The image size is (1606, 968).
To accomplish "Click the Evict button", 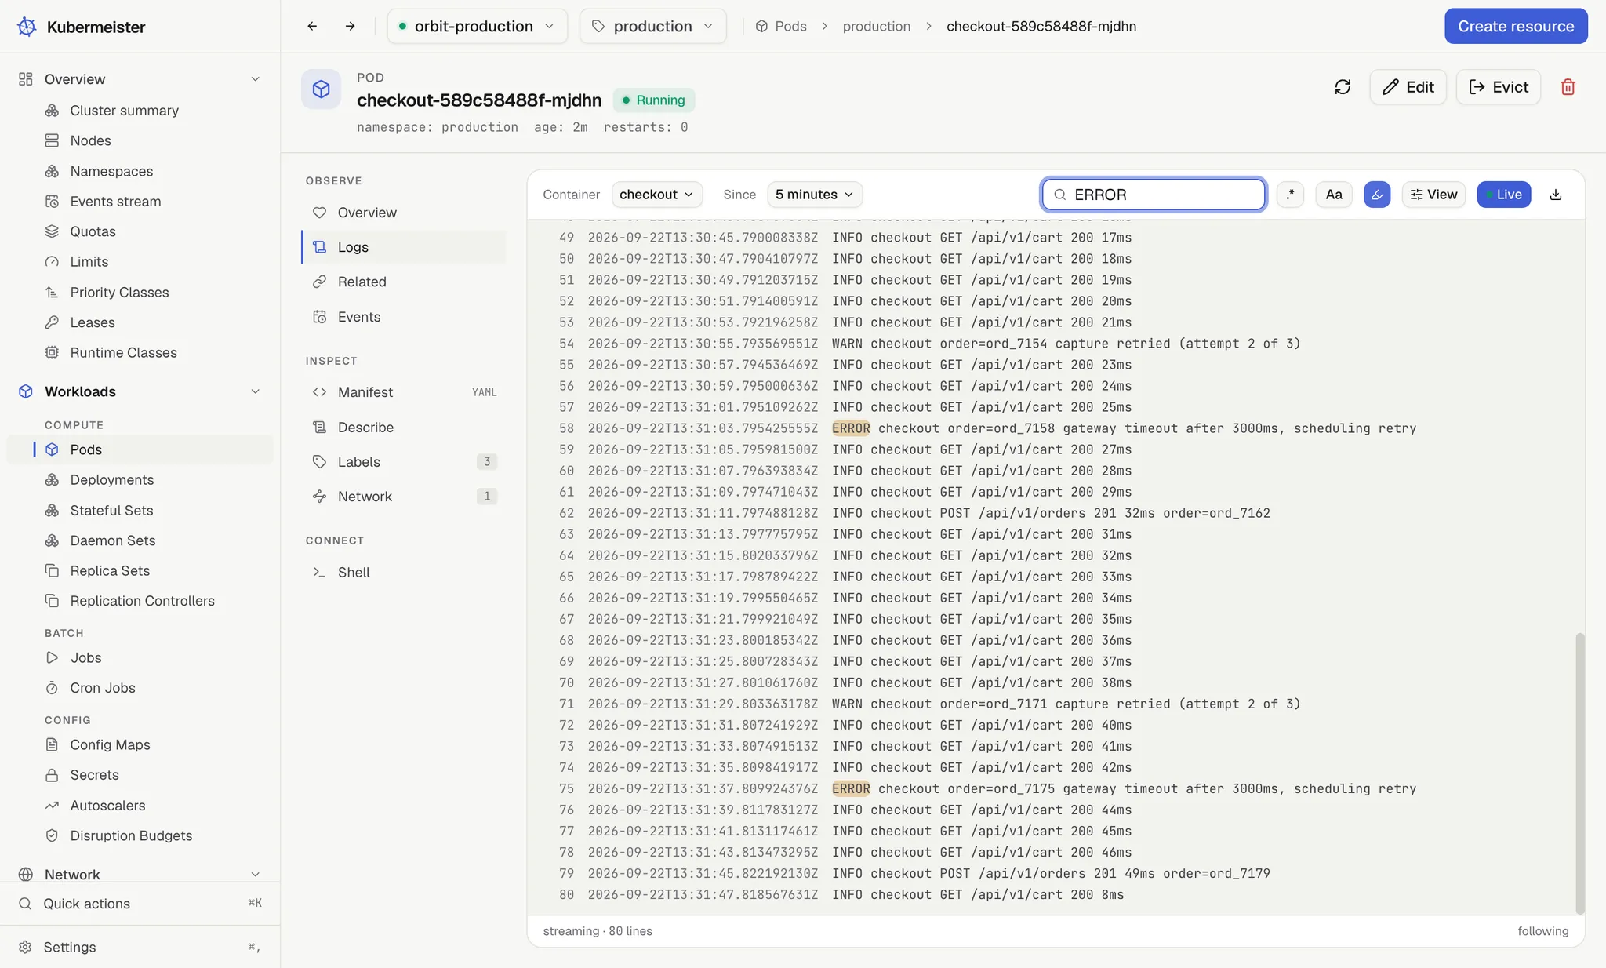I will [1498, 87].
